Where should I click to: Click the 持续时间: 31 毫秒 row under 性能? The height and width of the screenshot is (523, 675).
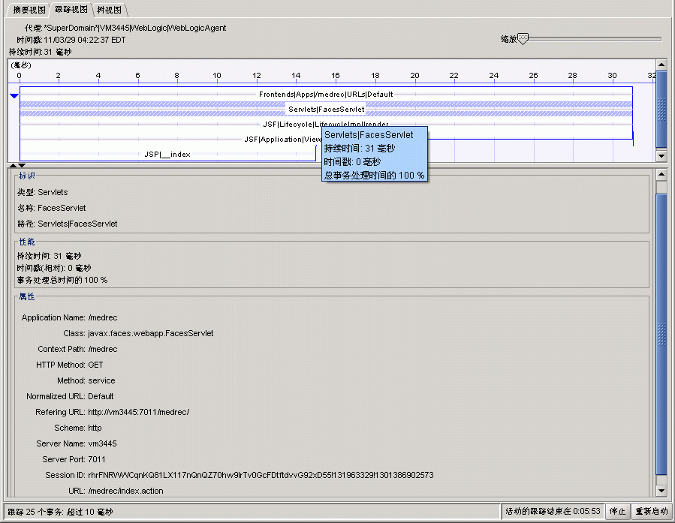tap(49, 256)
